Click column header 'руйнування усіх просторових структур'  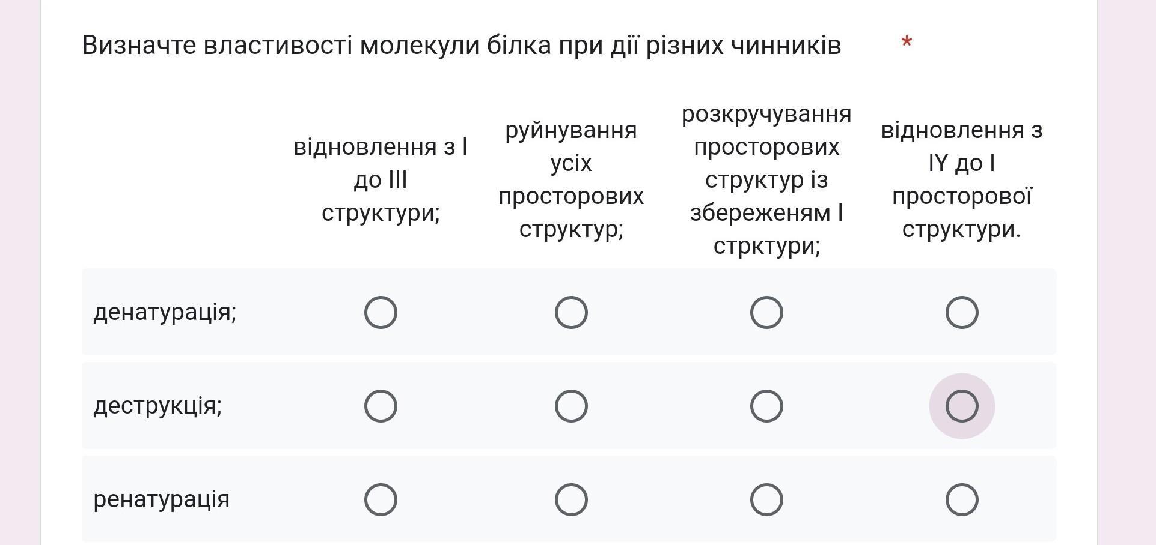pyautogui.click(x=571, y=179)
